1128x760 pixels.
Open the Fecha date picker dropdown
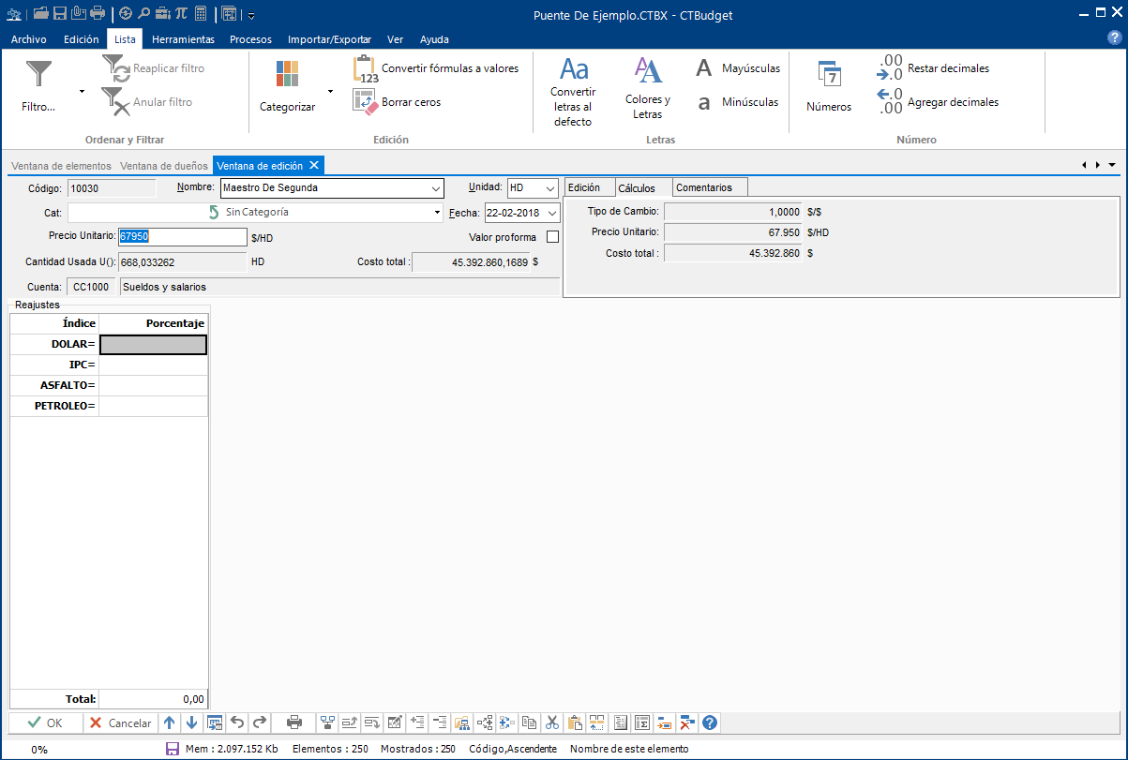552,213
